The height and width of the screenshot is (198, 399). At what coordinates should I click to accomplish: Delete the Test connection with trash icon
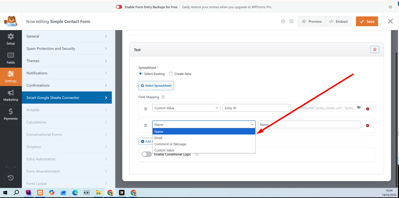point(375,50)
